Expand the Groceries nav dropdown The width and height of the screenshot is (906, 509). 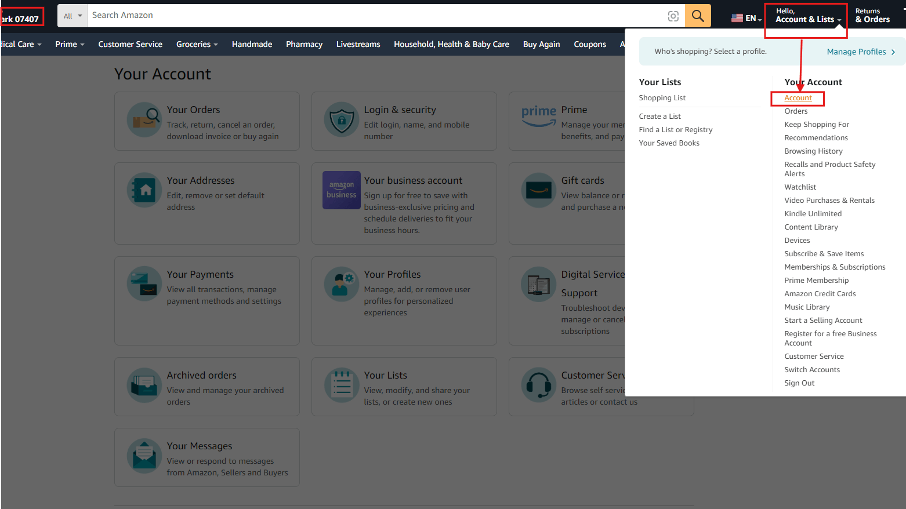[197, 44]
